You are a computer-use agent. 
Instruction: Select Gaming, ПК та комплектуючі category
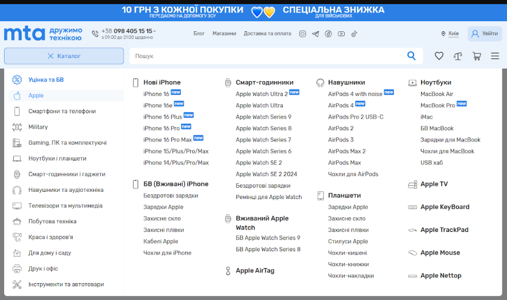click(68, 143)
